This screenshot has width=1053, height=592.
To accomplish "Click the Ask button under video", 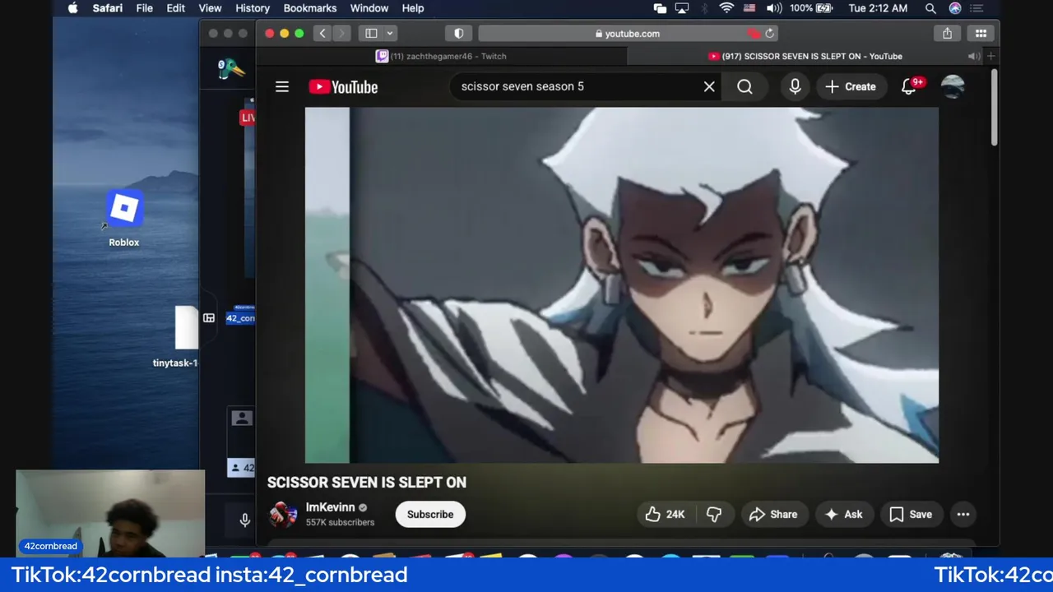I will [844, 514].
